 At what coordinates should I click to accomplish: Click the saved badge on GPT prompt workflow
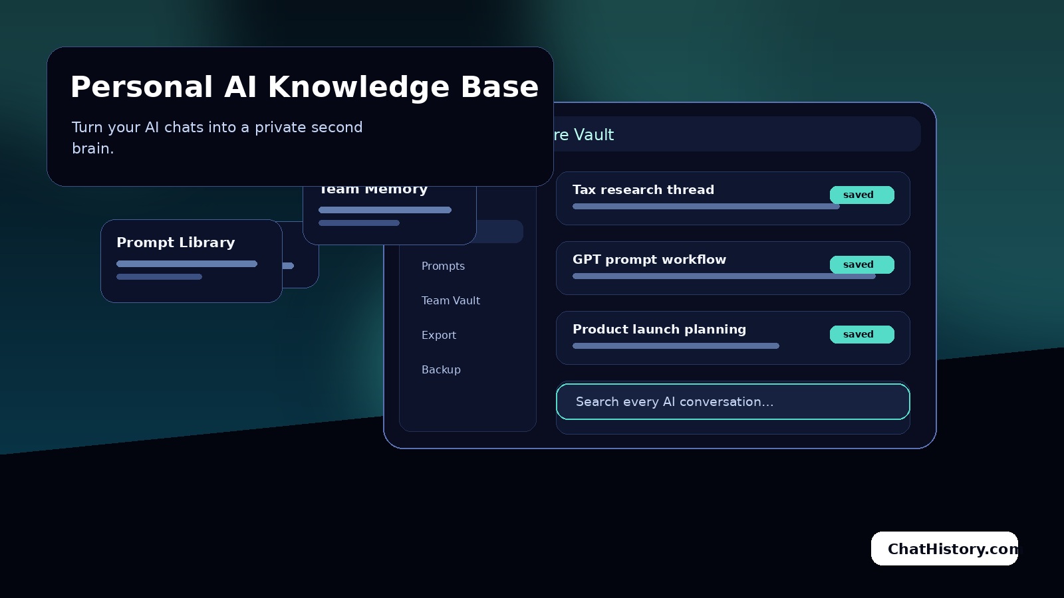pos(862,264)
